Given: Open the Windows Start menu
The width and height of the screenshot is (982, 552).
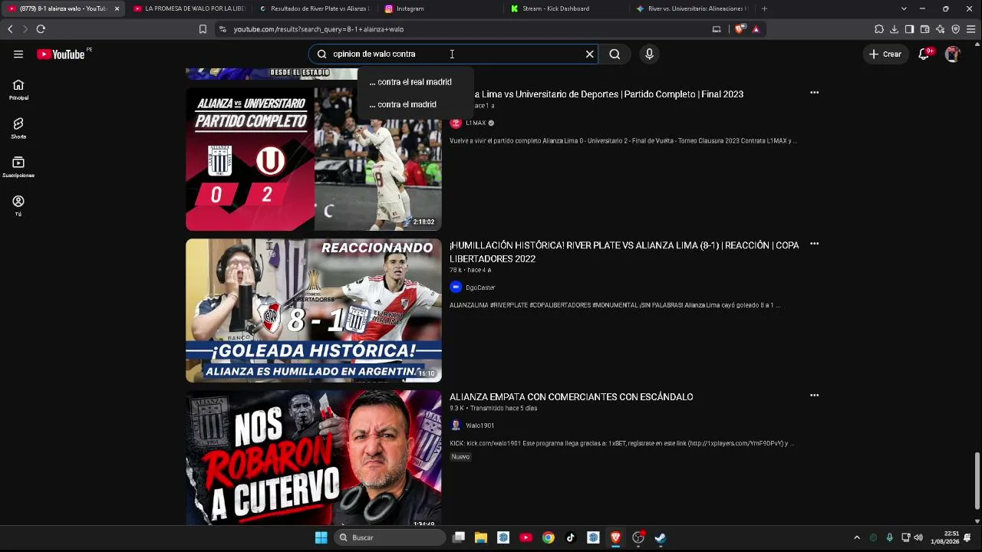Looking at the screenshot, I should 321,537.
